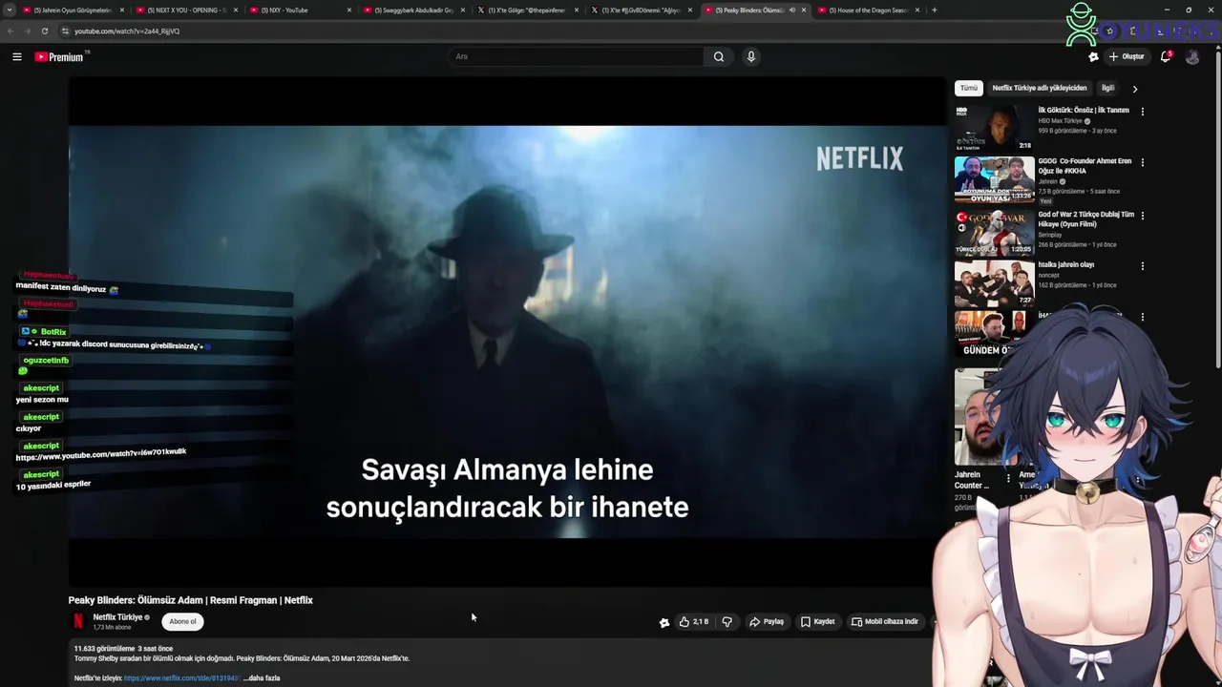
Task: Click the video title 'htalks jahrein olayı'
Action: 1065,264
